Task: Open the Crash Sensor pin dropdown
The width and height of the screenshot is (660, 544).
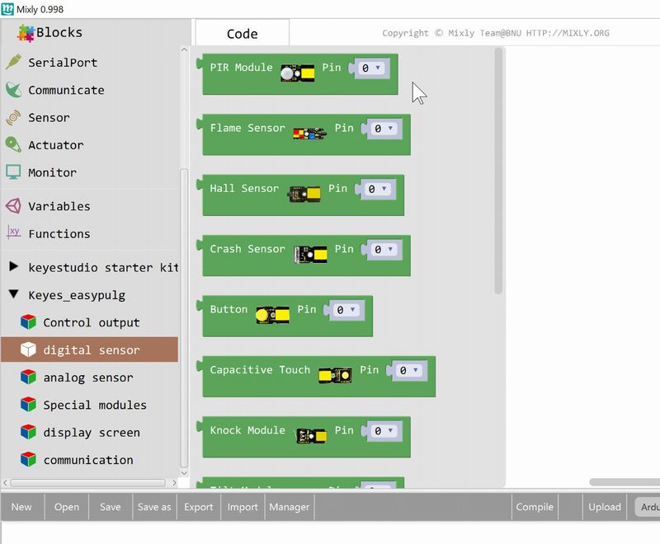Action: click(x=383, y=250)
